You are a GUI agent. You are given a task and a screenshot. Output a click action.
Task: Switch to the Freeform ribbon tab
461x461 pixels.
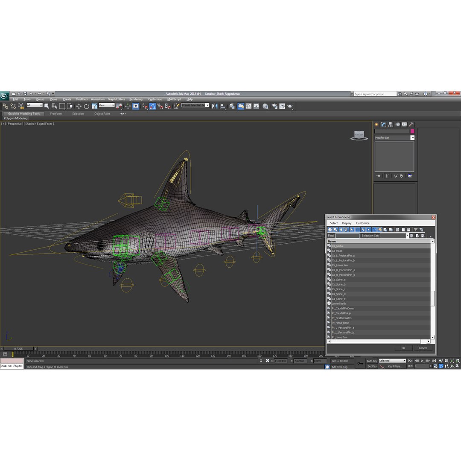click(x=56, y=114)
